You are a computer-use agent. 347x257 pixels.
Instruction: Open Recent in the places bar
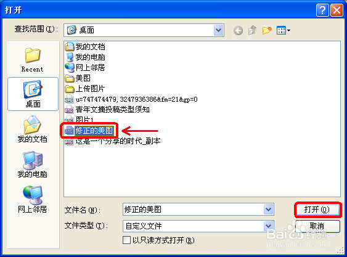tap(32, 60)
